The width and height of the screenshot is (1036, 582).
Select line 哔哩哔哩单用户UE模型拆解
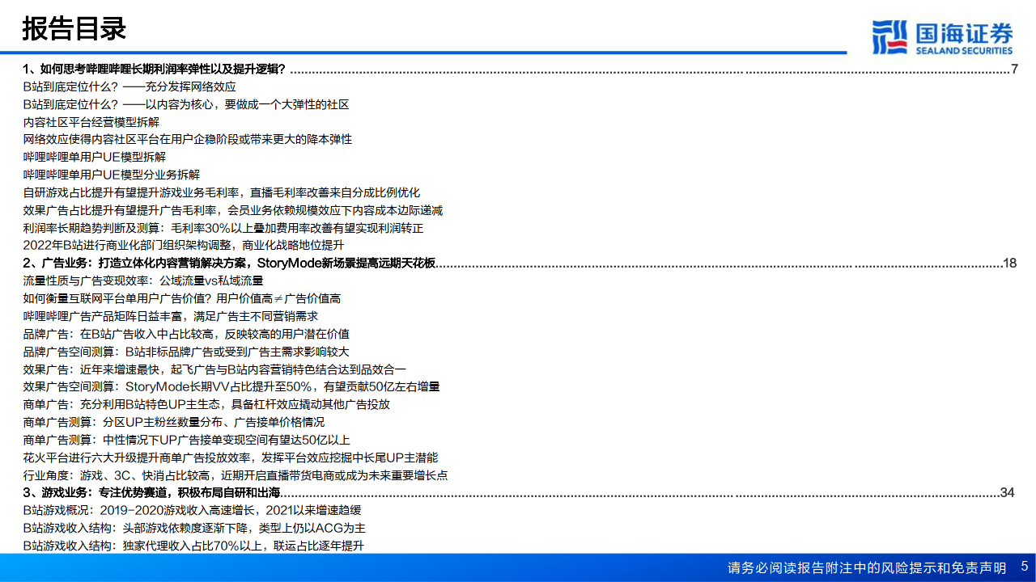click(x=95, y=157)
